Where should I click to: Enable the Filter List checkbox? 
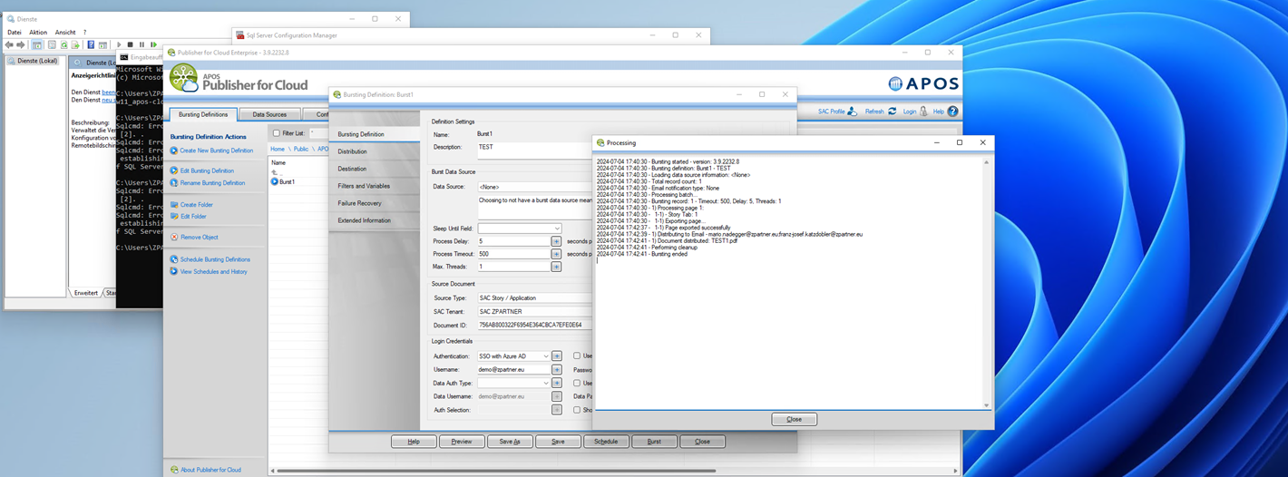click(x=276, y=133)
